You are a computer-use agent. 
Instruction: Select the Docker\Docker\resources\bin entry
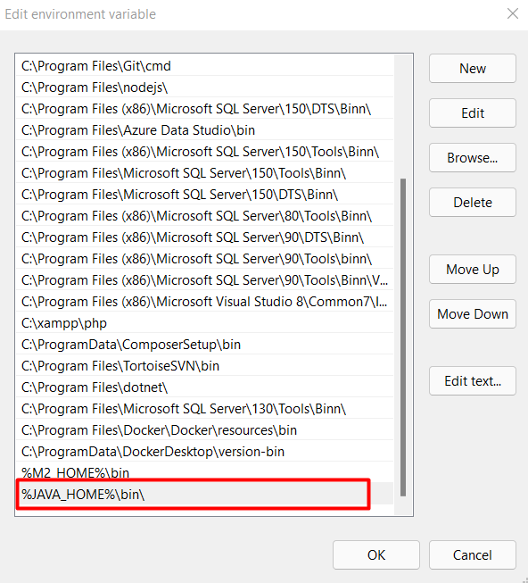coord(204,429)
